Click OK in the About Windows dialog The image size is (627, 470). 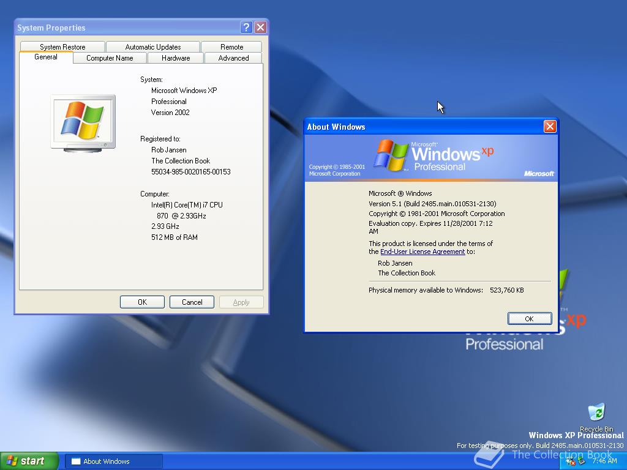click(x=530, y=318)
